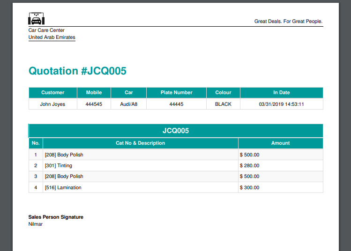This screenshot has height=251, width=351.
Task: Select the '$ 280.00' Tinting amount
Action: (250, 166)
